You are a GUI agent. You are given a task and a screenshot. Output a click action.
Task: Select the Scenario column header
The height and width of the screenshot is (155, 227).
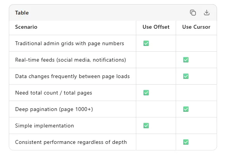coord(26,27)
